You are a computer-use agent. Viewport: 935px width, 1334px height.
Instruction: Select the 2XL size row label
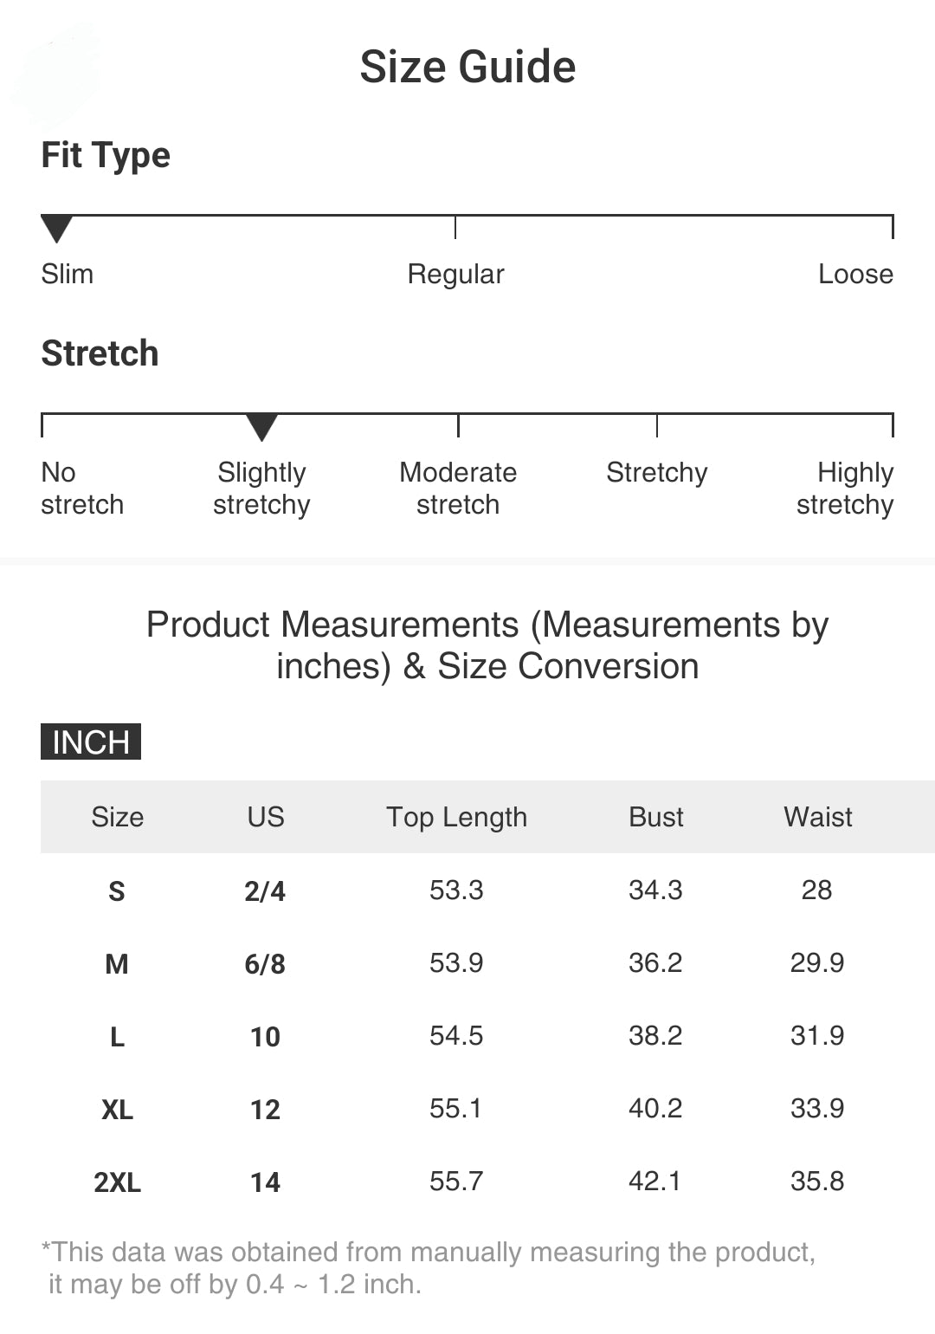point(117,1182)
